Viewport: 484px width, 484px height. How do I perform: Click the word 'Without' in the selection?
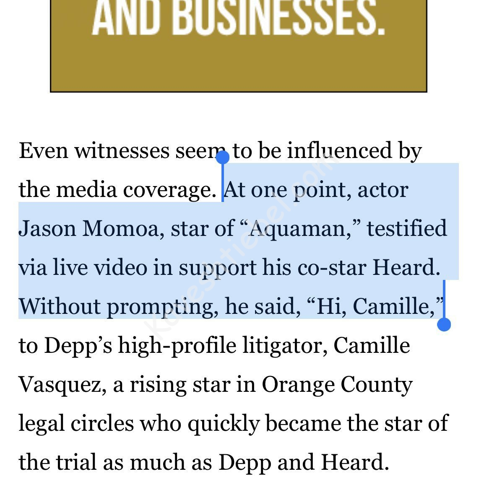[x=59, y=306]
